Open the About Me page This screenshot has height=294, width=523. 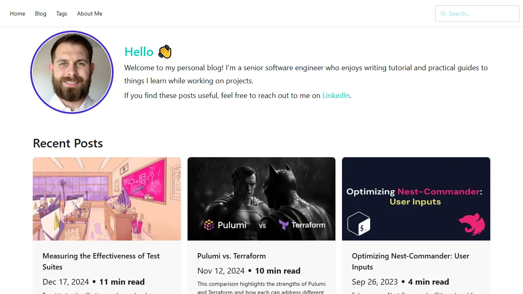[x=89, y=13]
